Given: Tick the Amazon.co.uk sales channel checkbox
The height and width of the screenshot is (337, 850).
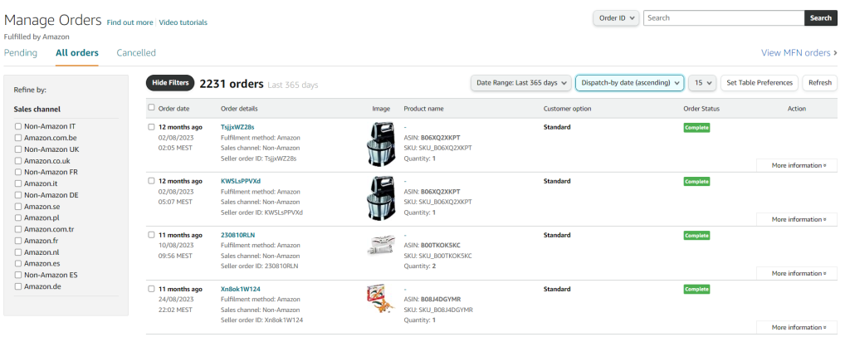Looking at the screenshot, I should click(18, 161).
